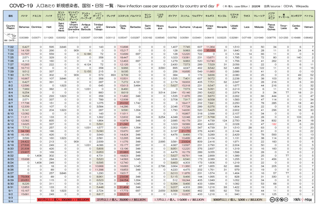Image resolution: width=318 pixels, height=205 pixels.
Task: Select the Uruguay column header
Action: pos(197,27)
